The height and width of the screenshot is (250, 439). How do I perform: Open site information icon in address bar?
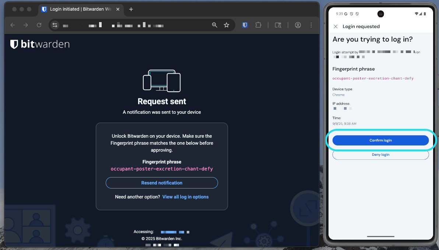pos(55,25)
